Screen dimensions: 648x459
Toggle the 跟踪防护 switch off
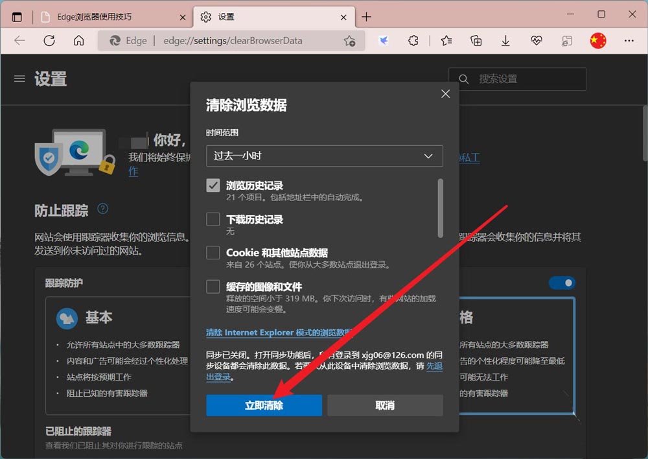(x=562, y=283)
